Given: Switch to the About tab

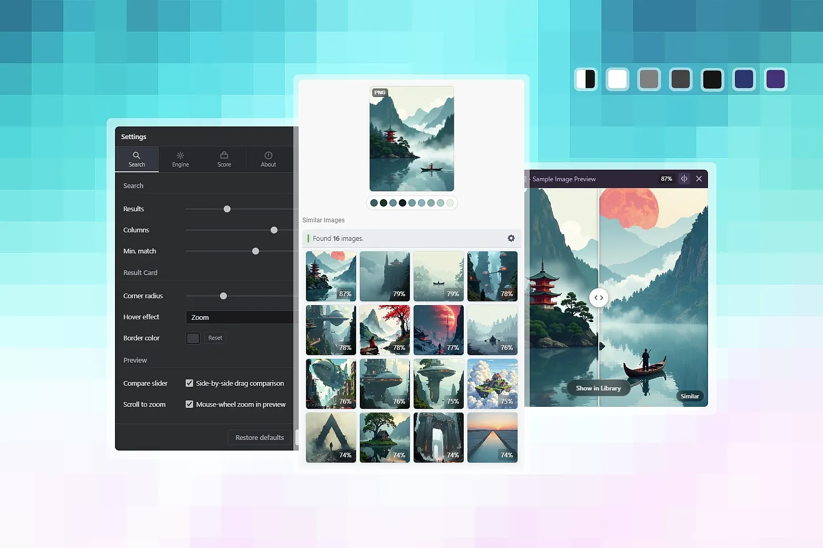Looking at the screenshot, I should click(x=268, y=159).
